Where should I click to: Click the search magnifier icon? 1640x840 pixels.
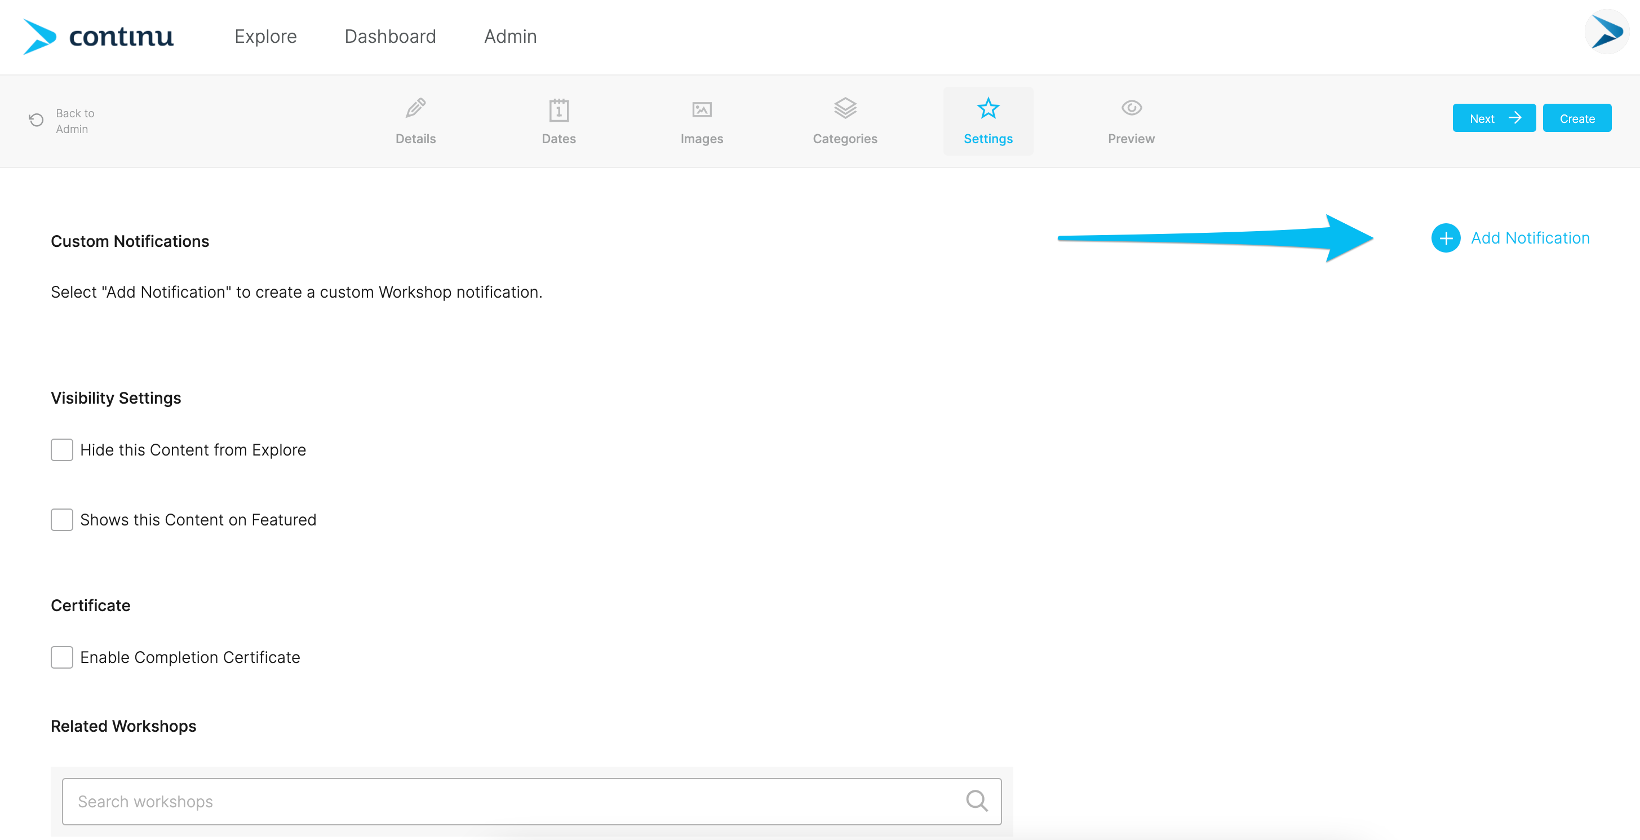(x=976, y=801)
